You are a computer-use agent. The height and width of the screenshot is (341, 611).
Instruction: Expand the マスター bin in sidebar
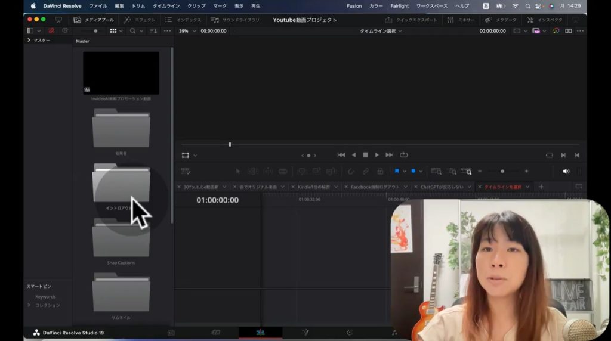click(29, 41)
